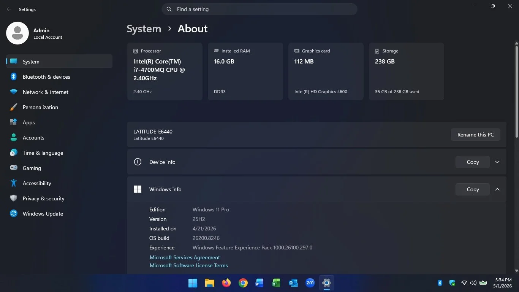Viewport: 519px width, 292px height.
Task: Select Personalization in the sidebar
Action: pos(59,107)
